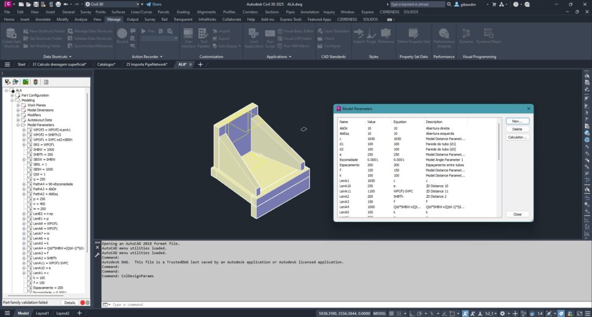
Task: Click the Help question mark icon
Action: pyautogui.click(x=516, y=4)
